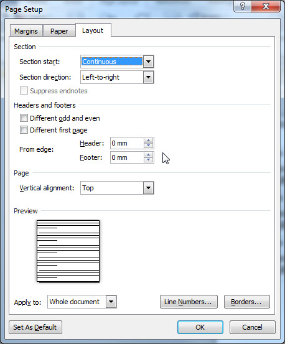Open the Section start dropdown
Screen dimensions: 285x344
(149, 62)
